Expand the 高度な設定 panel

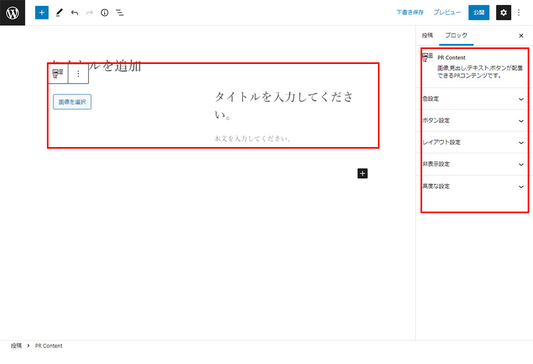tap(472, 187)
